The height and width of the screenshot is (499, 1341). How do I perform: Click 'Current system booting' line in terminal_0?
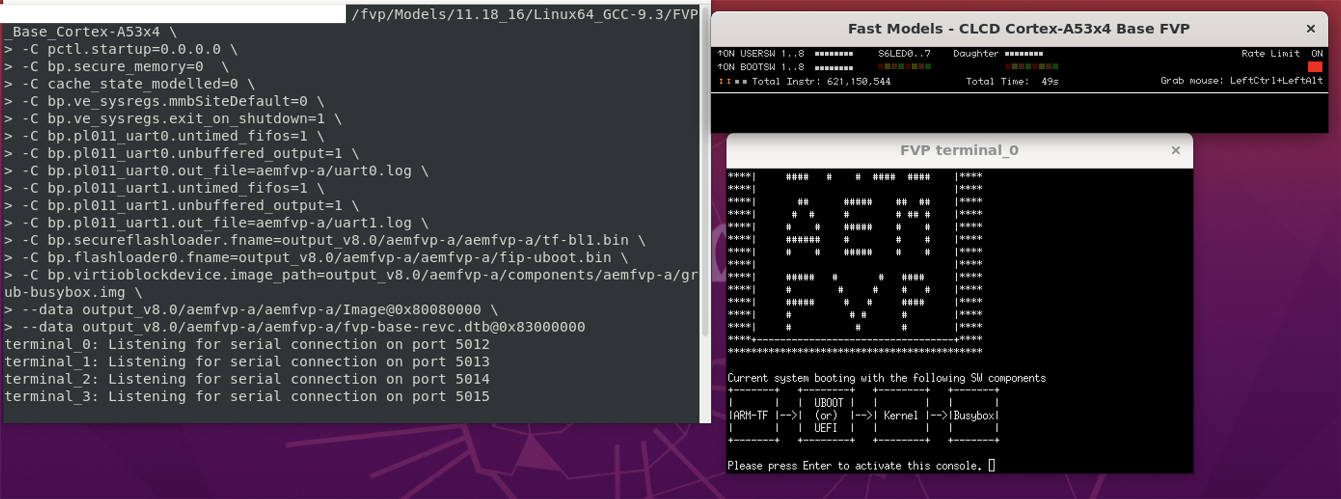point(886,378)
